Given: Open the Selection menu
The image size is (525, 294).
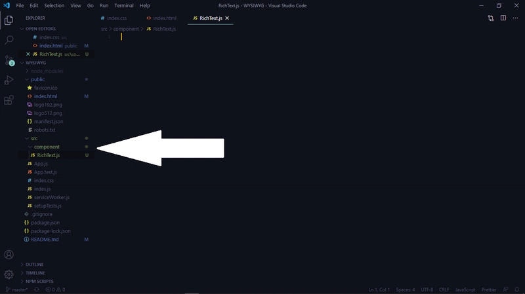Looking at the screenshot, I should point(54,6).
